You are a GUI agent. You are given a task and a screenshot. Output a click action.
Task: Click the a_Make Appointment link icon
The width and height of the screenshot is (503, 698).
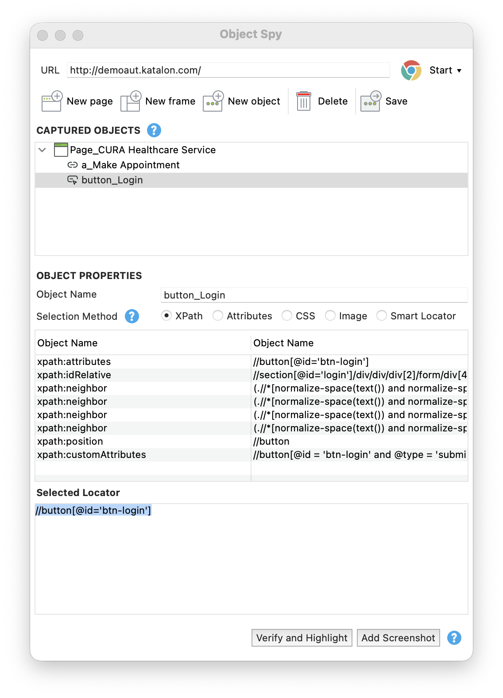point(73,165)
